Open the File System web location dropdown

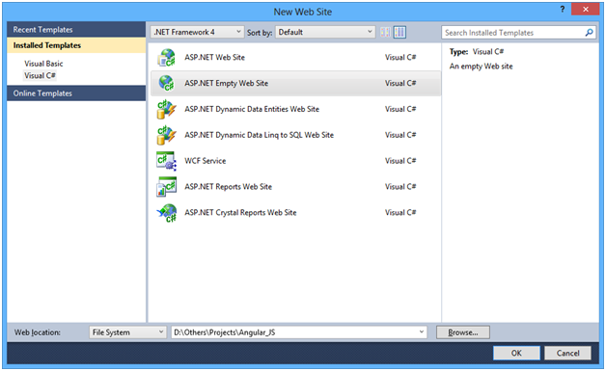pos(128,332)
